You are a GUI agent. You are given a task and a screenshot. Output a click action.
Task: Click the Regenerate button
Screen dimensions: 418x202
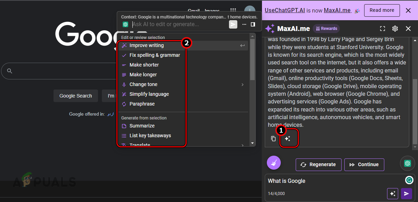(x=318, y=164)
